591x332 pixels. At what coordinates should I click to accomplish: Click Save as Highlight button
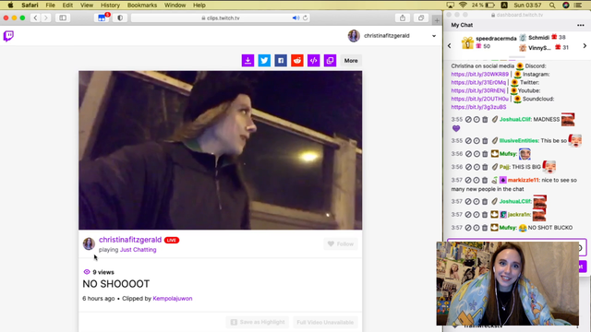pyautogui.click(x=258, y=322)
